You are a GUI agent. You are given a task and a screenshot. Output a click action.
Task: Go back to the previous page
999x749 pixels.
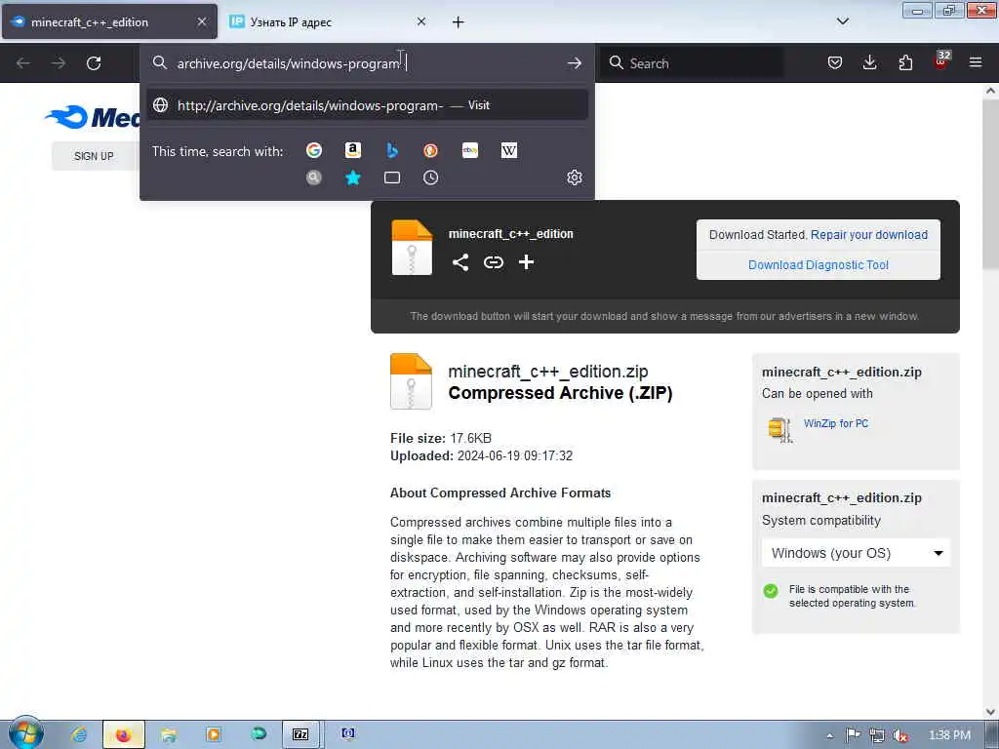(23, 63)
